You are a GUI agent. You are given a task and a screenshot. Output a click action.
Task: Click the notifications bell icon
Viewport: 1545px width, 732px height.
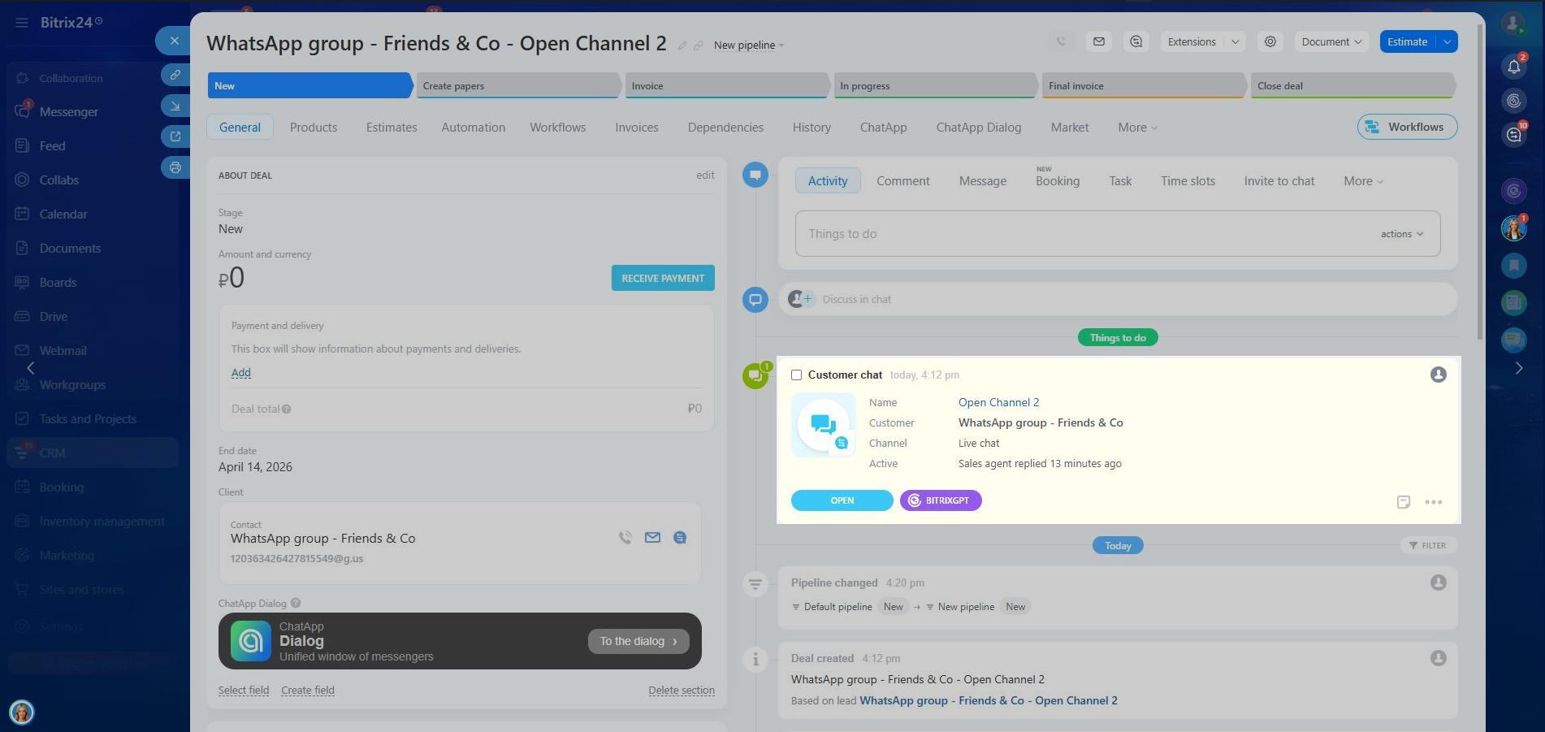pyautogui.click(x=1514, y=67)
